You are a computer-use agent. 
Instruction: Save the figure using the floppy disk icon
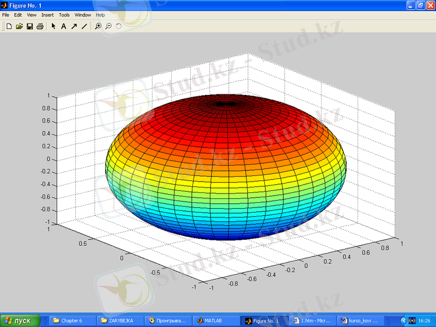29,26
